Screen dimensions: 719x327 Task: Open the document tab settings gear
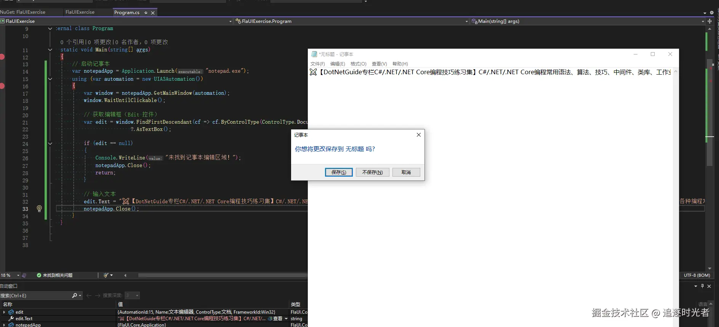pyautogui.click(x=712, y=13)
